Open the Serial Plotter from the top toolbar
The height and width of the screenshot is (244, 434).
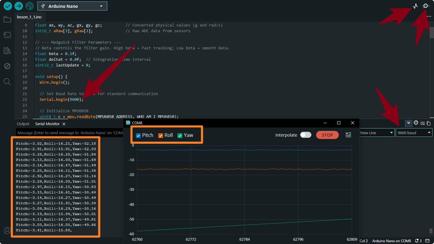click(415, 6)
